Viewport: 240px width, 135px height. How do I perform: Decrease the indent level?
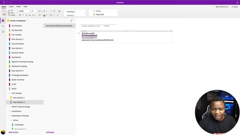click(51, 11)
